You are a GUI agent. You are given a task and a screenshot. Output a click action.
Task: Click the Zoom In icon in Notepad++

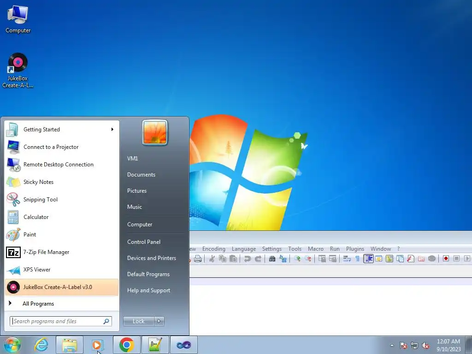point(297,259)
